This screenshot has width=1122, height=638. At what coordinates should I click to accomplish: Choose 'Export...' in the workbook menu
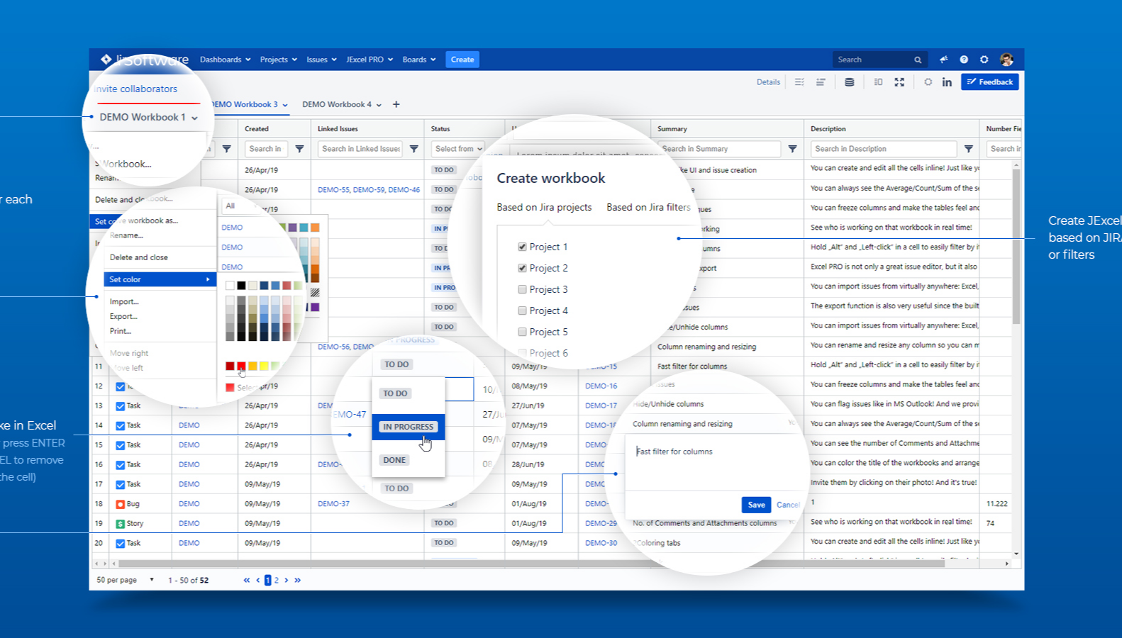tap(123, 316)
